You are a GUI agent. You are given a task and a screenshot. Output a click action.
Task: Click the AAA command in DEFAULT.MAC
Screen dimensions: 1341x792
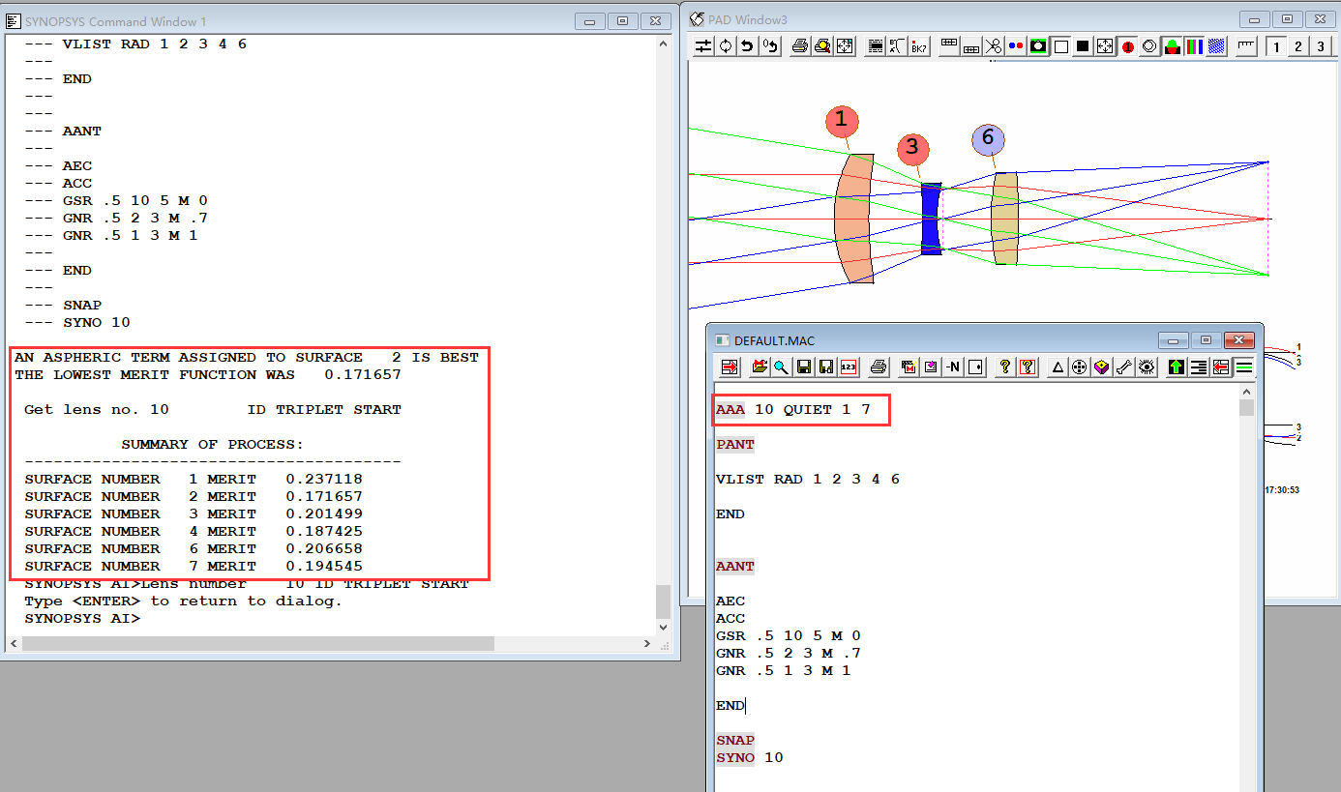pyautogui.click(x=730, y=409)
